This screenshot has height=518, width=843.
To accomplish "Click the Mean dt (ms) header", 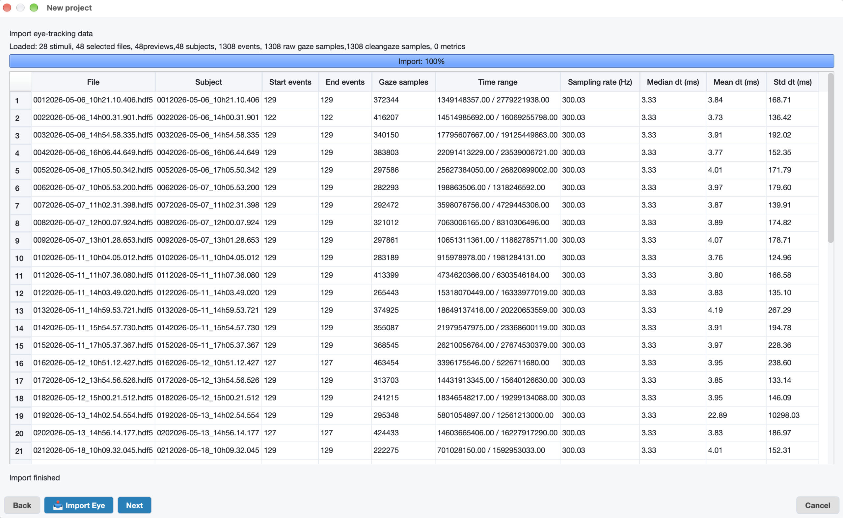I will [736, 82].
